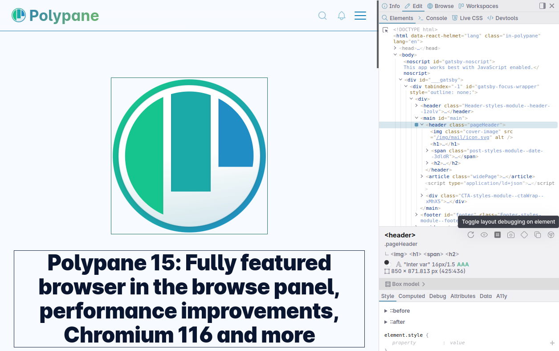The height and width of the screenshot is (351, 559).
Task: Take element screenshot with camera icon
Action: [511, 235]
